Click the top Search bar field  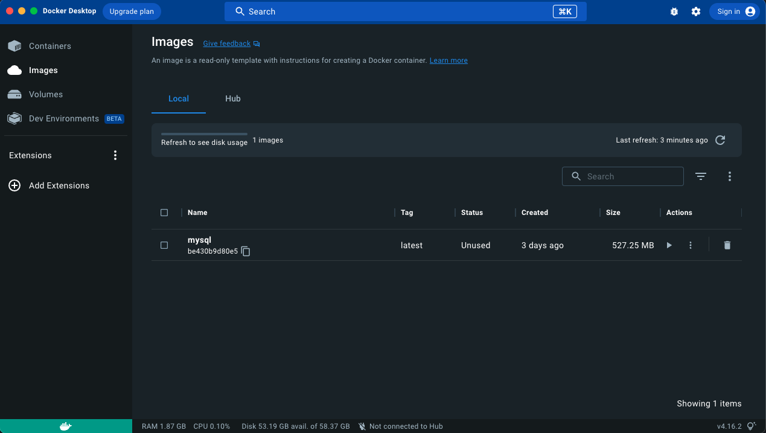click(x=406, y=11)
